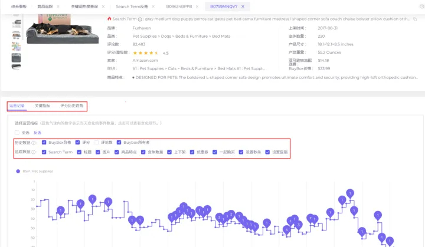Open the 评分历史趋势 tab
Screen dimensions: 425x247
click(72, 106)
